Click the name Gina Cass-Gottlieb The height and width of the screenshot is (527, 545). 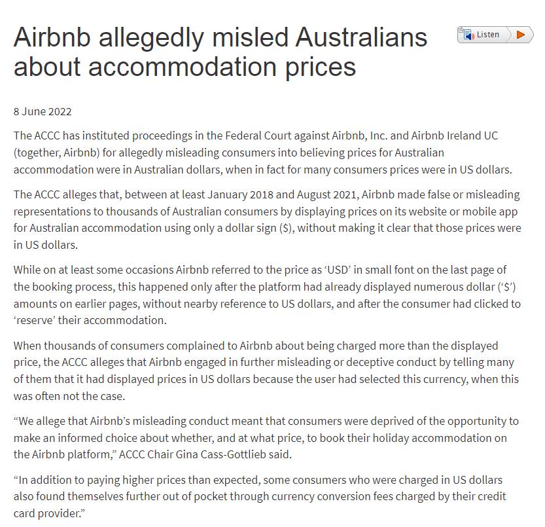click(221, 454)
